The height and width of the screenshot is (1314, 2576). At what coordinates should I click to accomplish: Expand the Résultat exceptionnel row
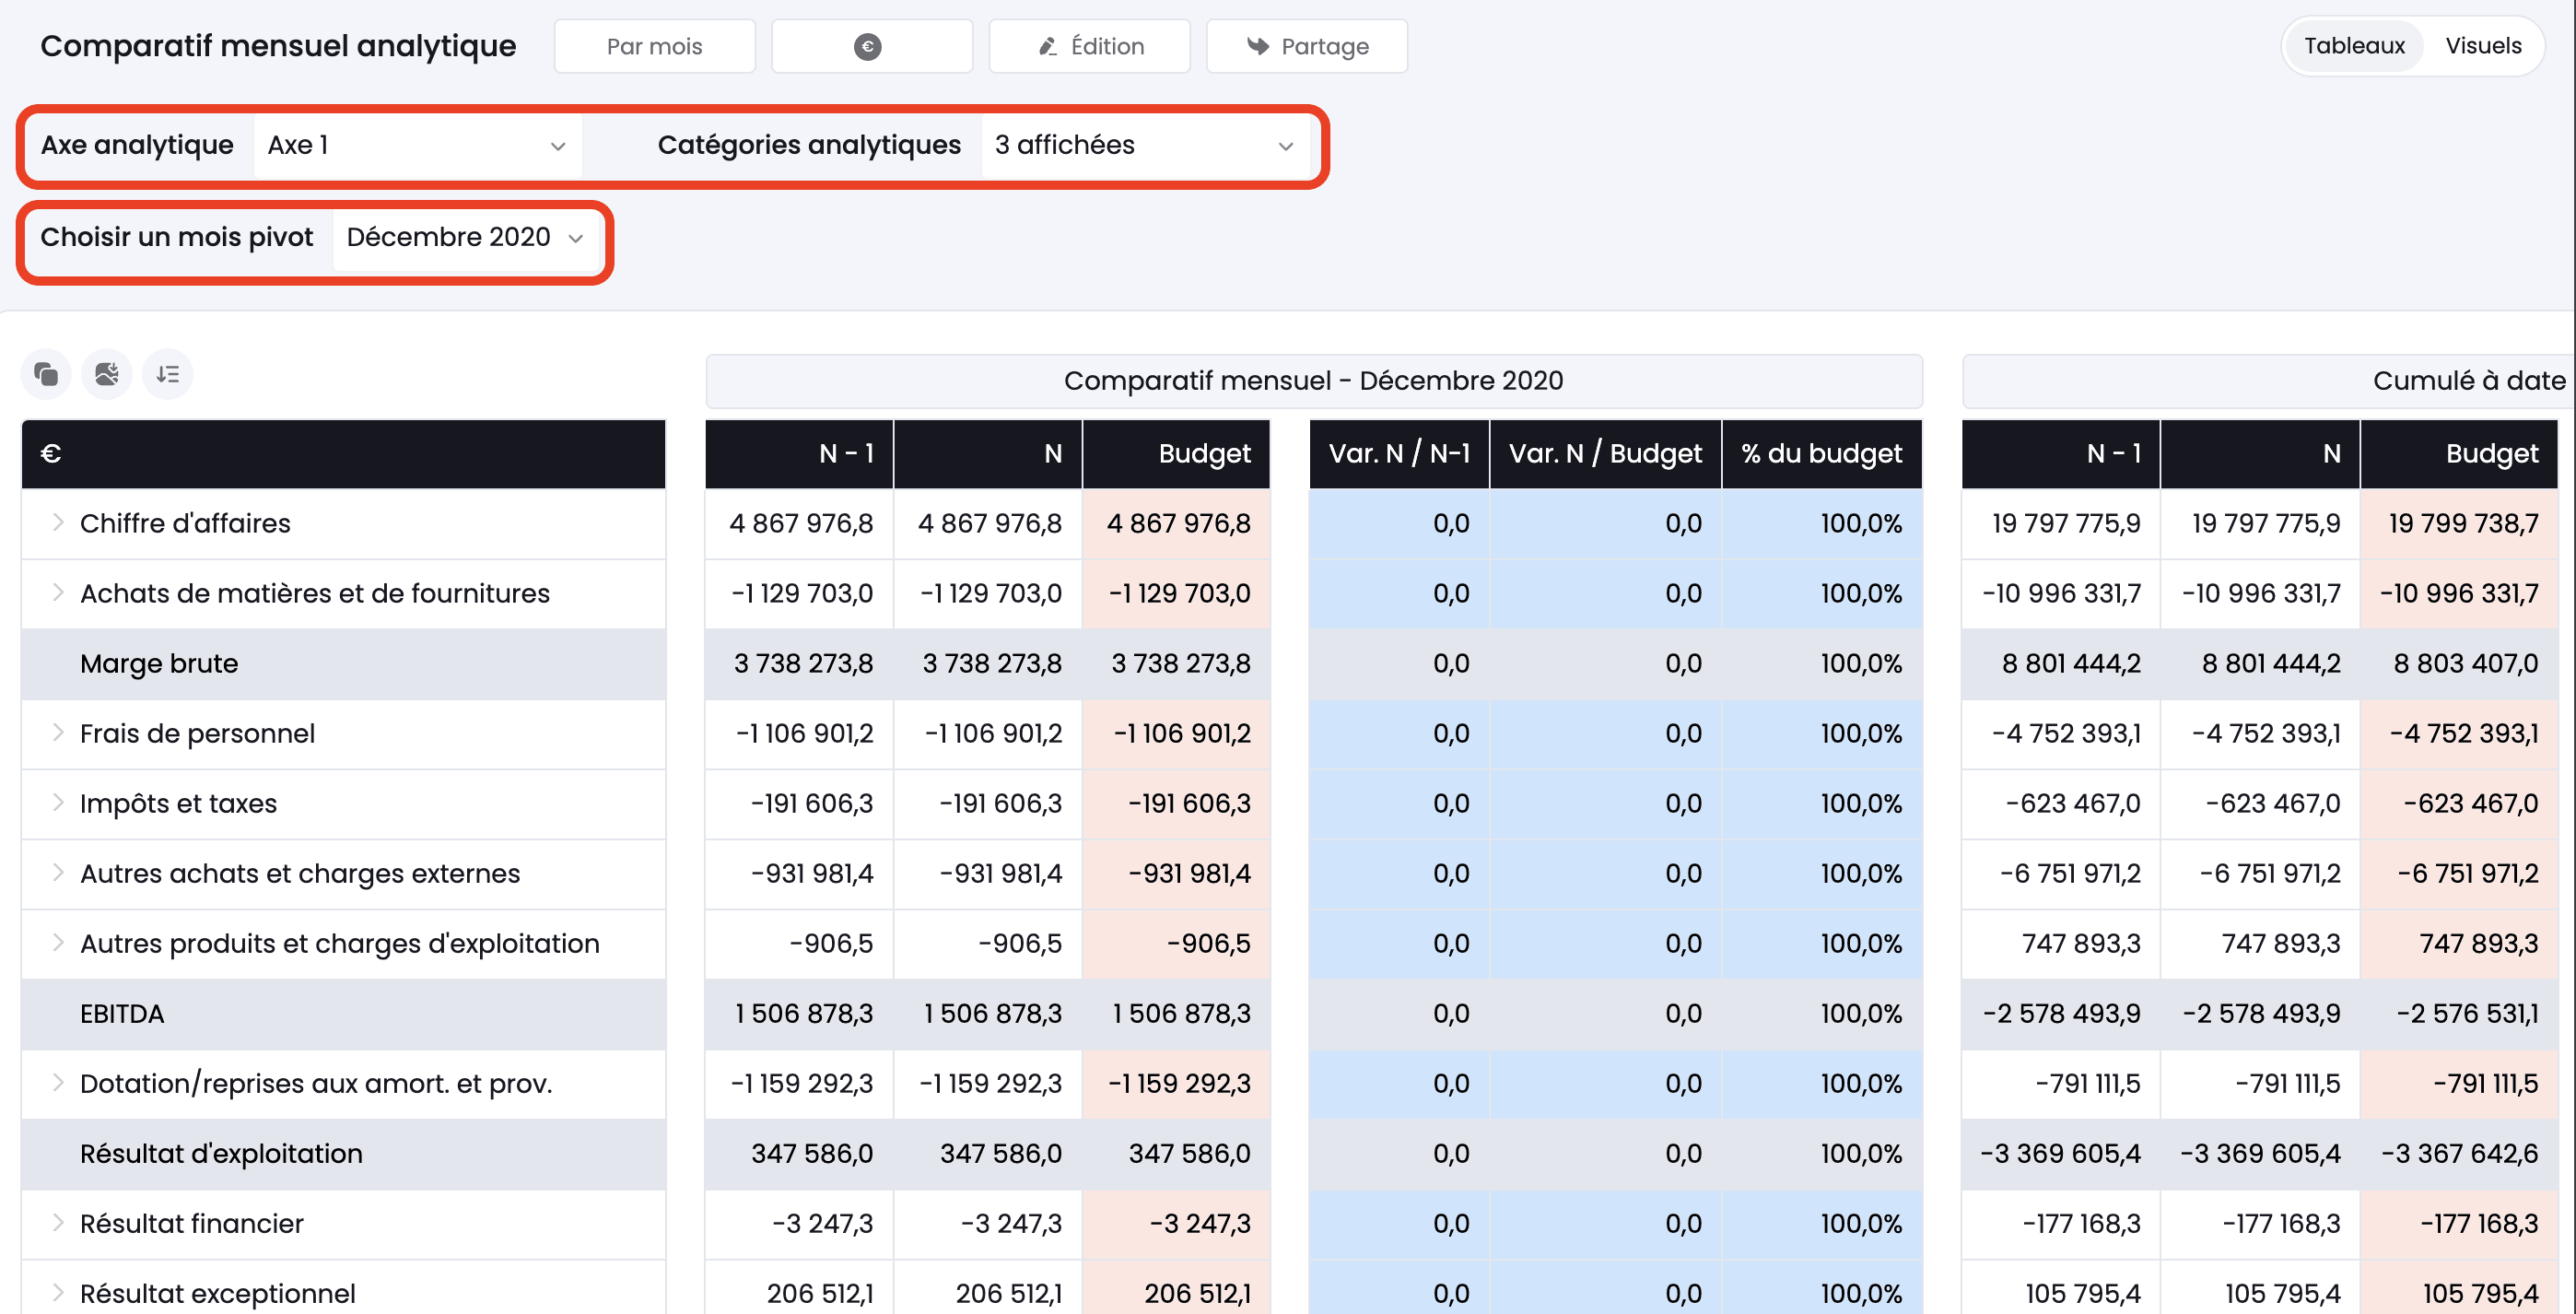58,1293
